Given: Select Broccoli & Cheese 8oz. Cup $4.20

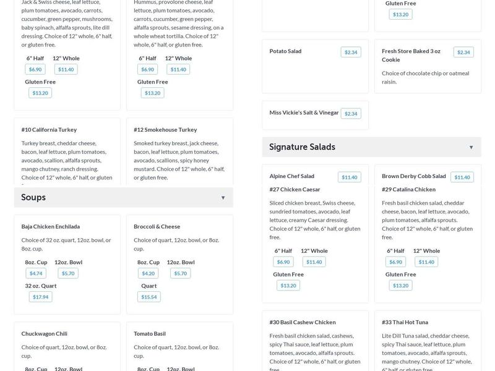Looking at the screenshot, I should click(x=148, y=273).
